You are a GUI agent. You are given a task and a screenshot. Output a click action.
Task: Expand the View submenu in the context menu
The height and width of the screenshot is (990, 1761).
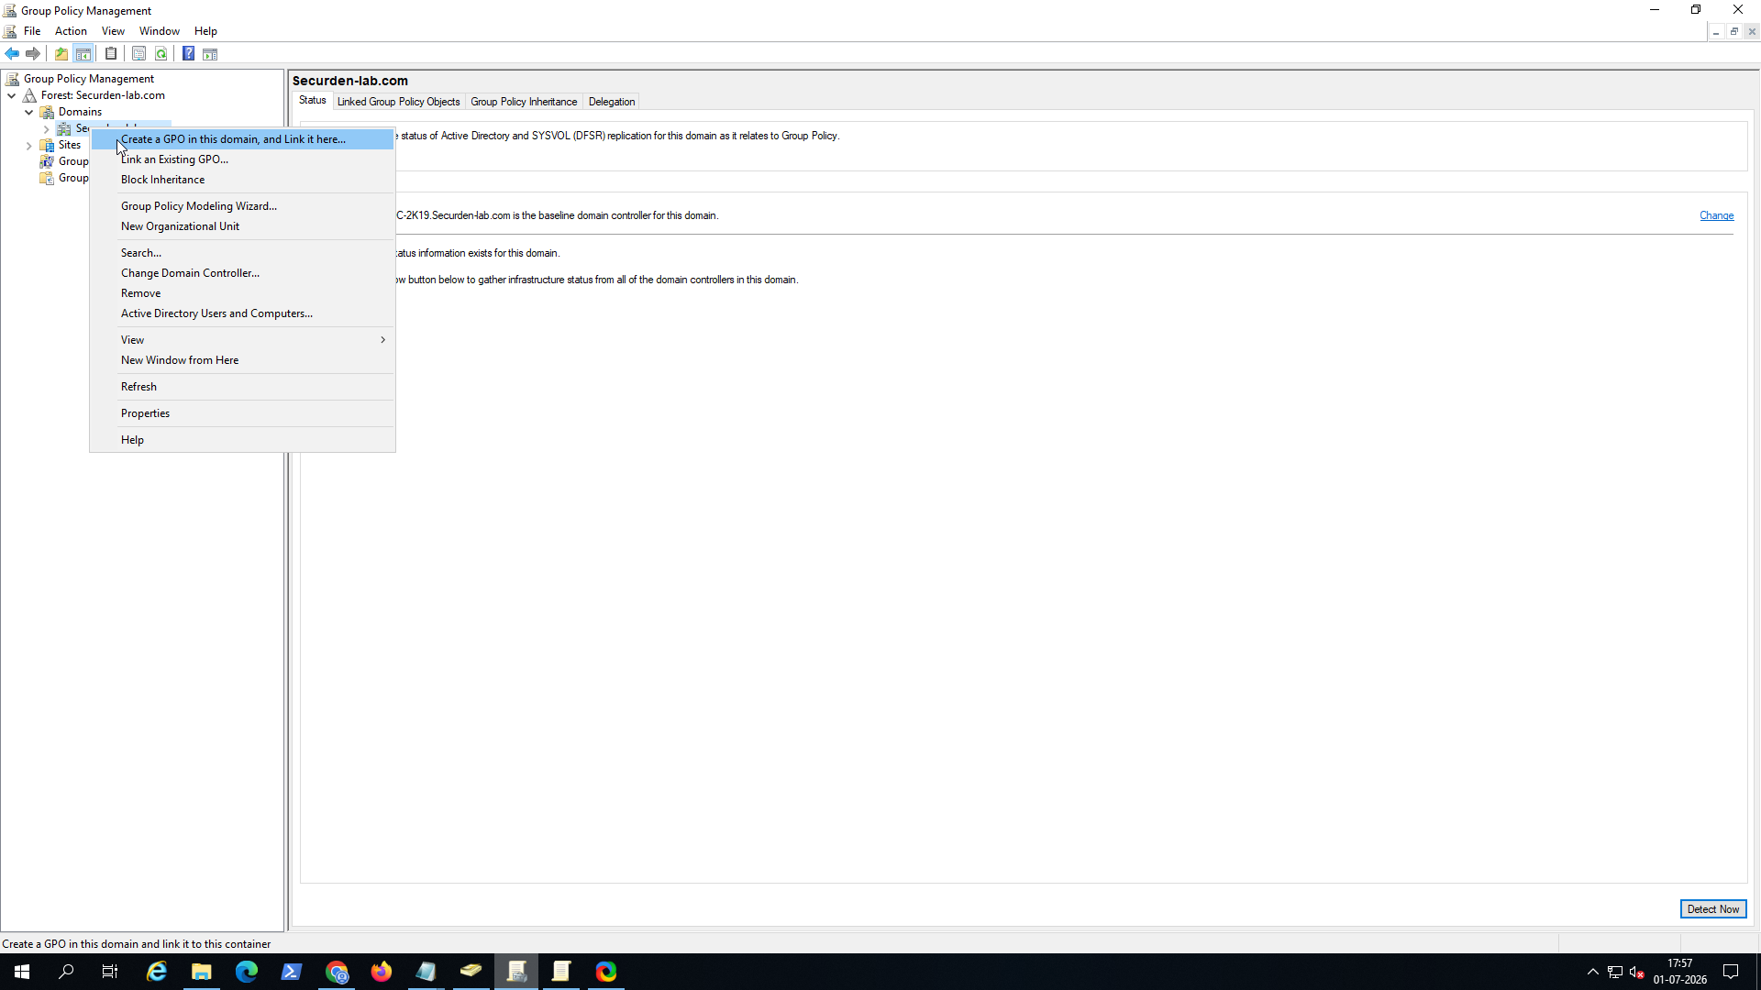coord(243,340)
